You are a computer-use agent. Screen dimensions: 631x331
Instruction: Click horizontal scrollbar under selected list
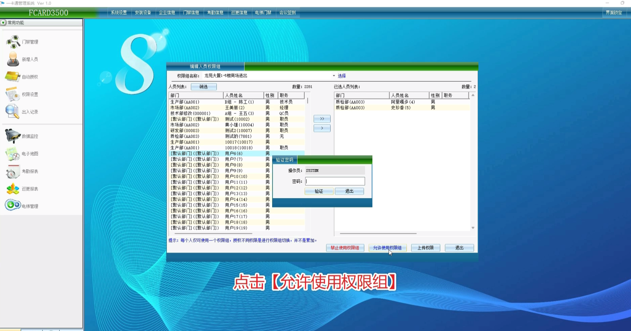(x=378, y=234)
